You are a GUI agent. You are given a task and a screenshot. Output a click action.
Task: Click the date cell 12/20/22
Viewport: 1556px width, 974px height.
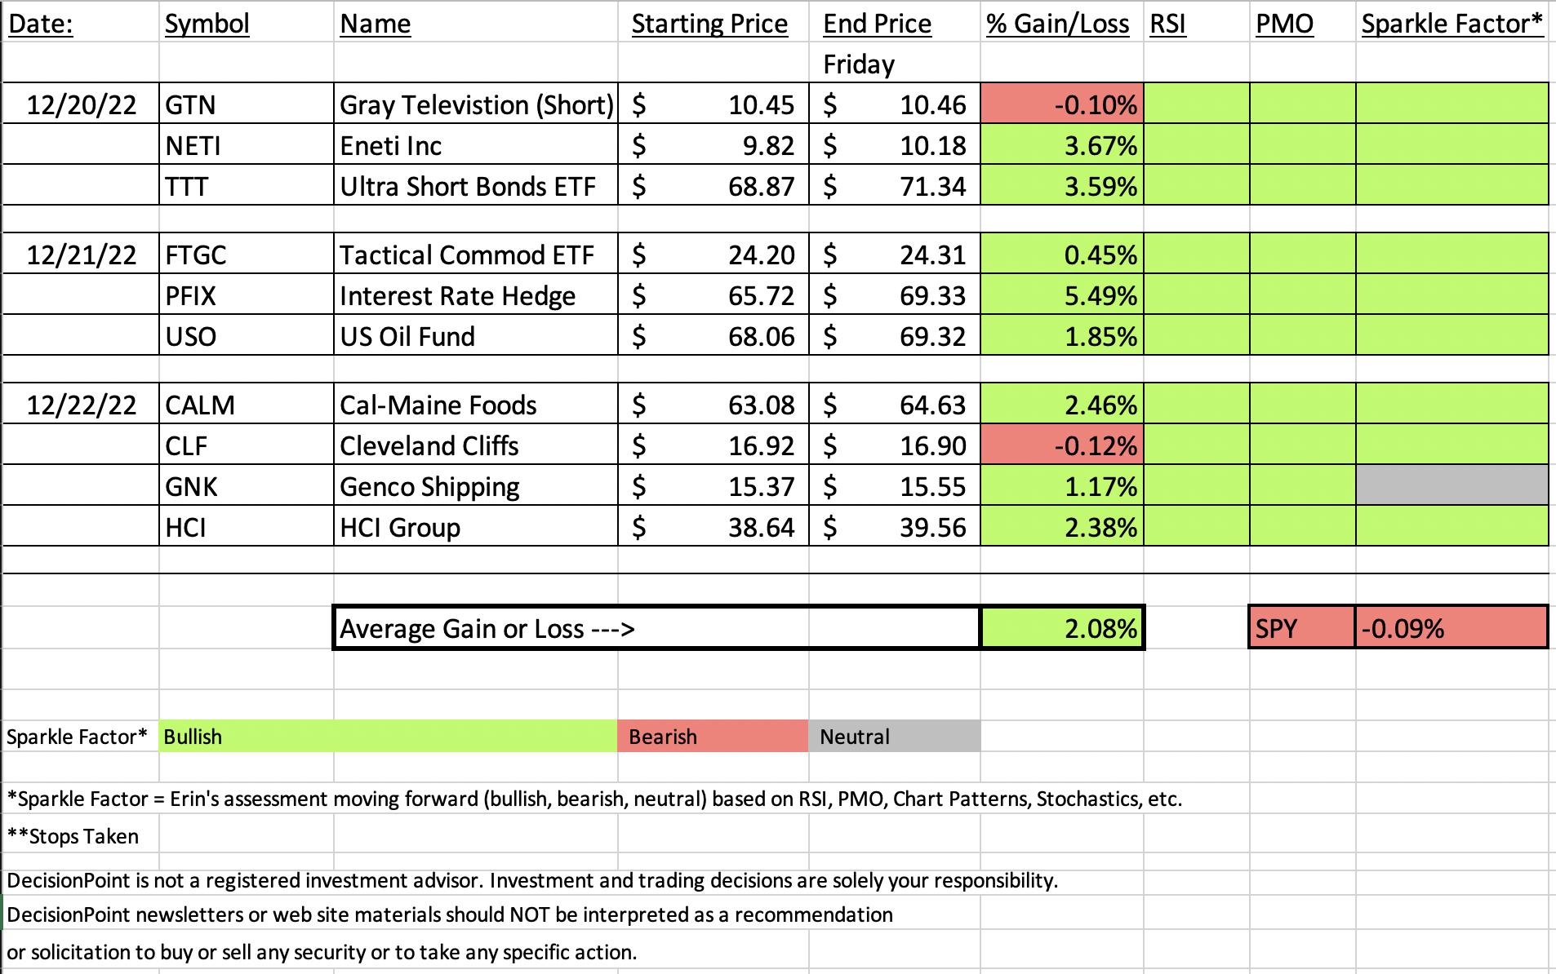pos(81,104)
